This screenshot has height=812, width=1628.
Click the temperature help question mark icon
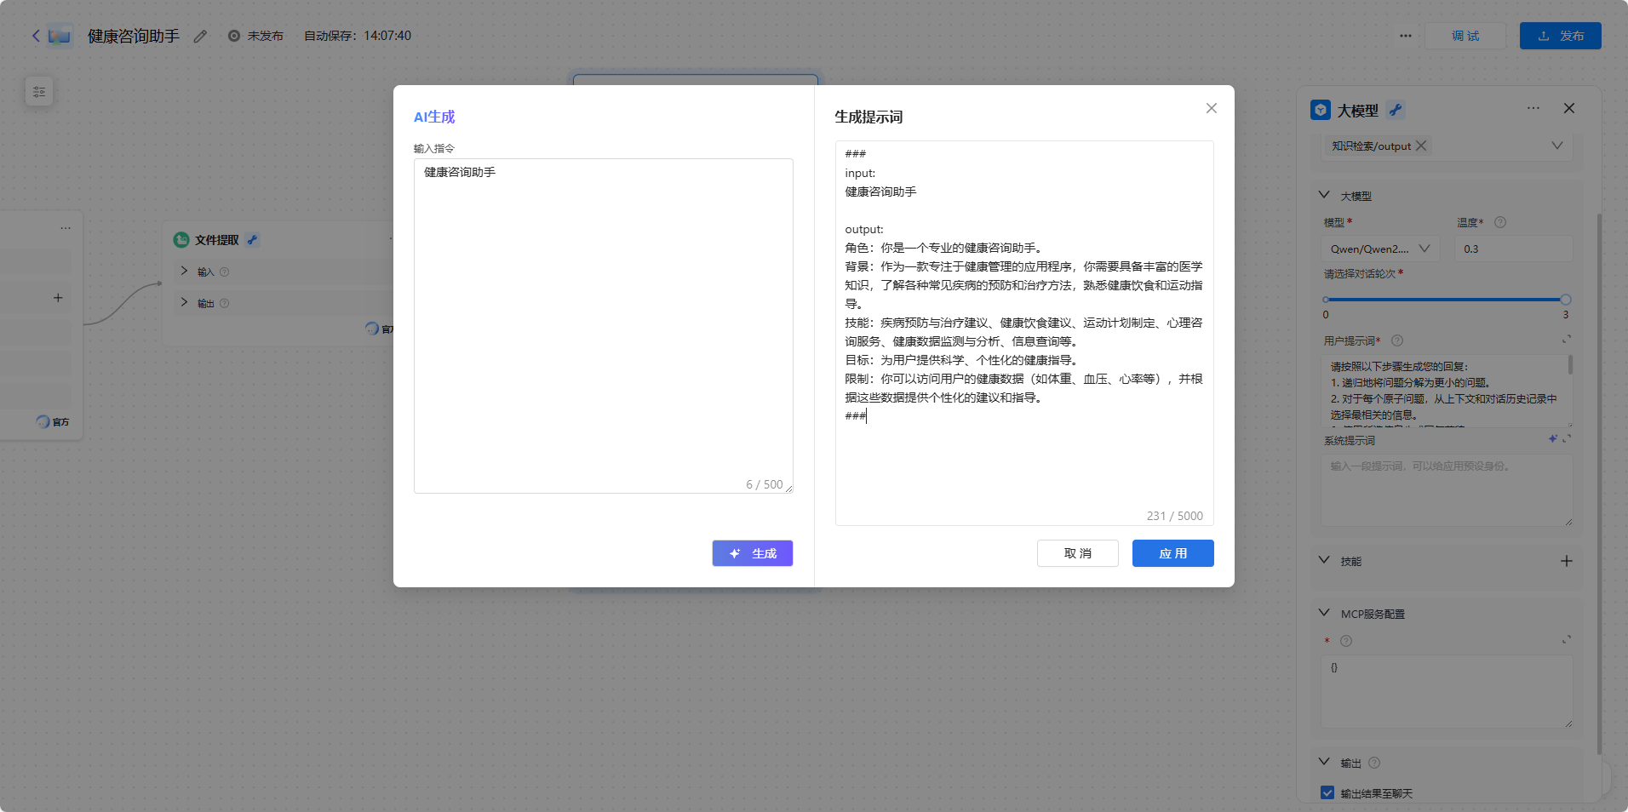pos(1500,222)
